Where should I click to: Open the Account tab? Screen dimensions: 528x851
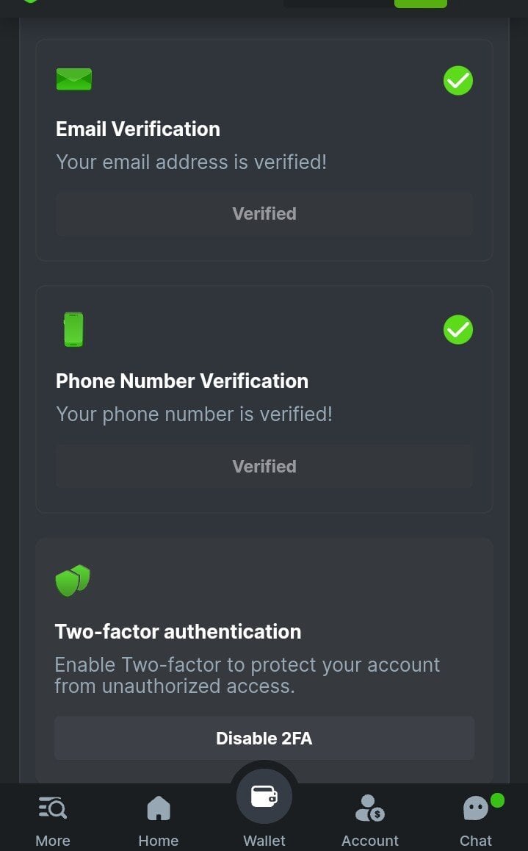point(370,820)
